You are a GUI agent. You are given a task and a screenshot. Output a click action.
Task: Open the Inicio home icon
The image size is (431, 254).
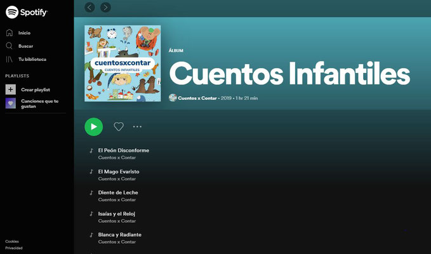tap(10, 33)
